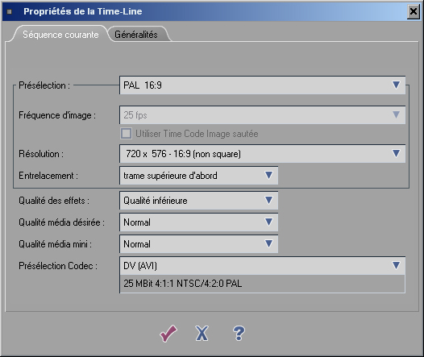Open Qualité média mini dropdown
The image size is (424, 357).
click(199, 244)
